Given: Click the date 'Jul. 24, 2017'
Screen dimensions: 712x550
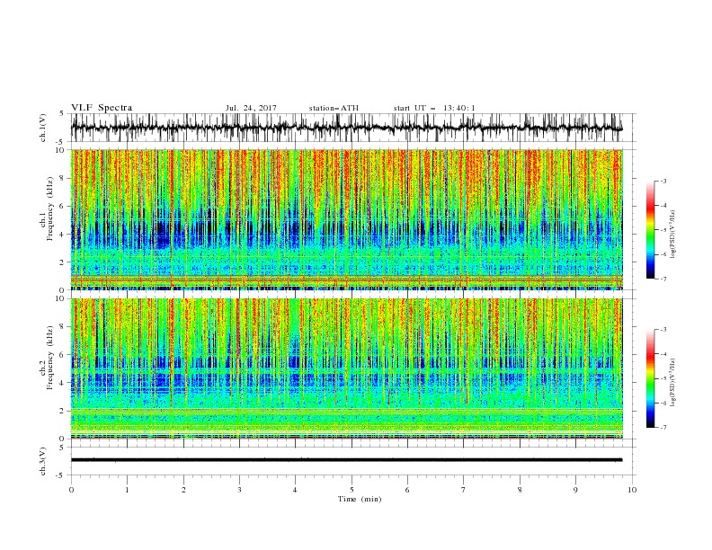Looking at the screenshot, I should click(251, 108).
